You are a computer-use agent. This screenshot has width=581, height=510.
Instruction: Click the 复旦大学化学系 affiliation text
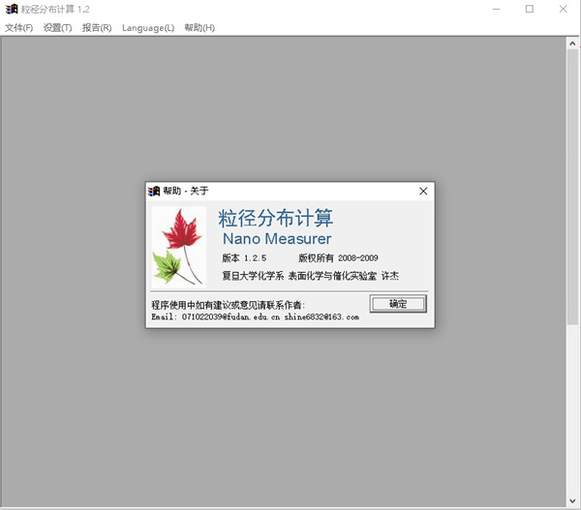pos(310,276)
